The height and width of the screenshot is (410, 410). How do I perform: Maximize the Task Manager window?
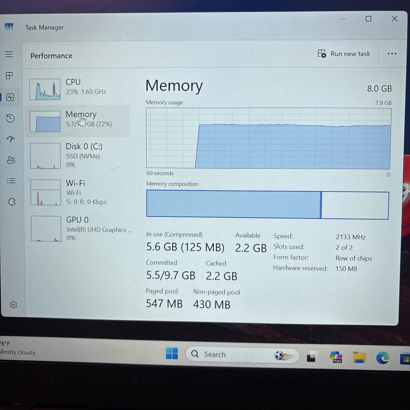pos(368,19)
